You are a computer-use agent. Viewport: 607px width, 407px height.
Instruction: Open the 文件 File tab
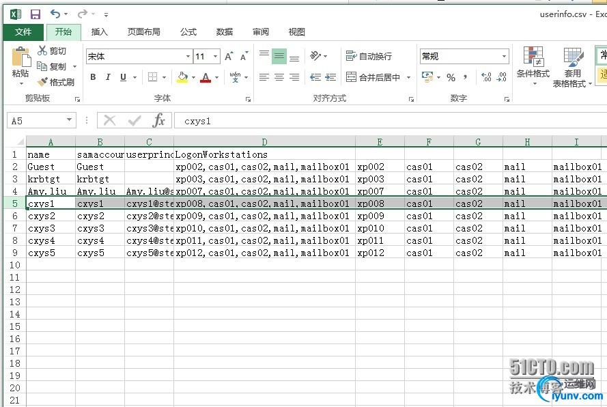click(23, 32)
